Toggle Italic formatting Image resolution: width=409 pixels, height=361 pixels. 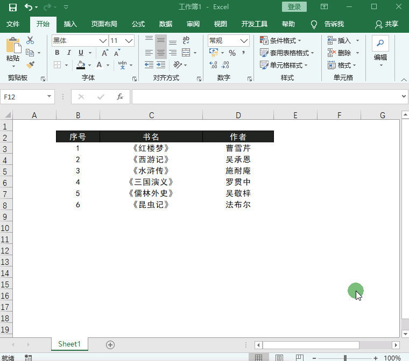(69, 53)
